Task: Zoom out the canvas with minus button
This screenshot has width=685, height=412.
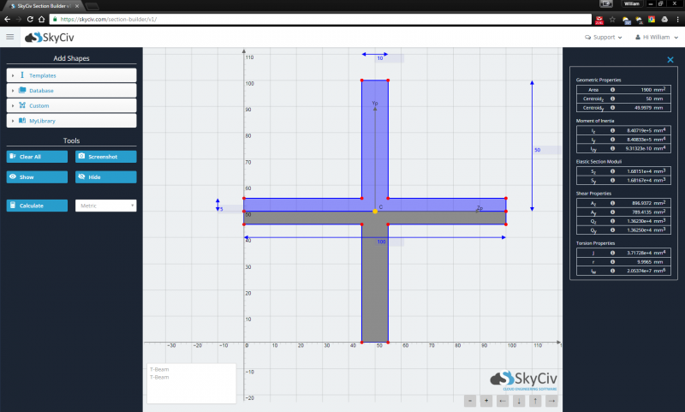Action: coord(470,401)
